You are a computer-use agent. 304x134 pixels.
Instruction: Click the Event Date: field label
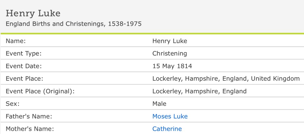click(23, 66)
